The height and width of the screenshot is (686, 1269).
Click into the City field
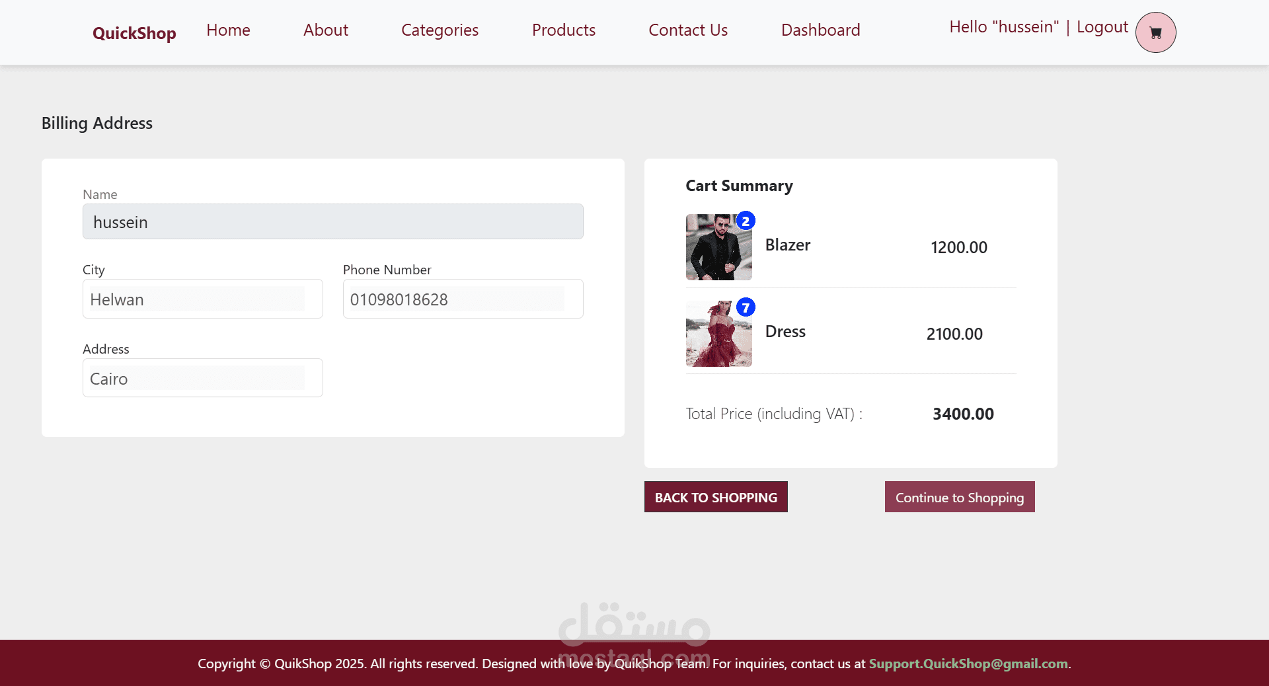pos(202,299)
